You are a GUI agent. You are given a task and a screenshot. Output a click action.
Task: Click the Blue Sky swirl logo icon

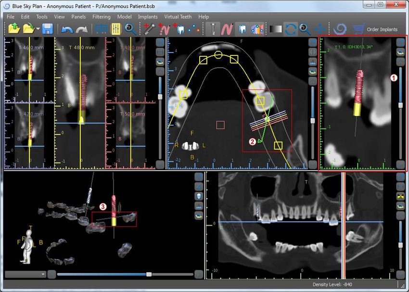coord(340,29)
